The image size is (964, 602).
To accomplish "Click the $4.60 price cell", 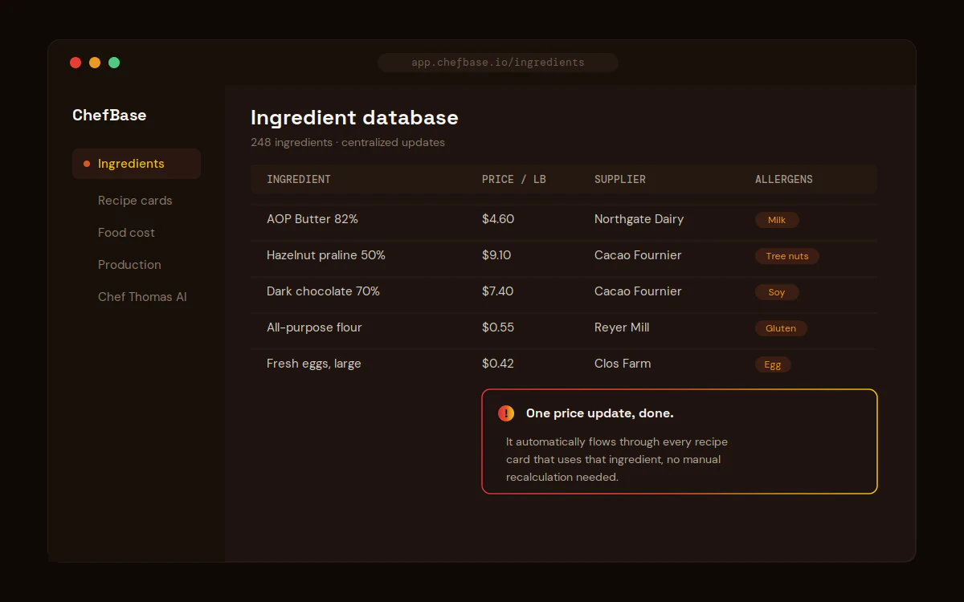I will tap(498, 219).
